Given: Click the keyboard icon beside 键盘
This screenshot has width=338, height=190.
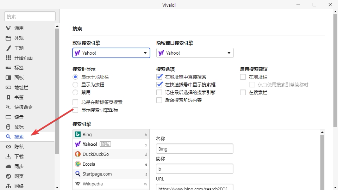Looking at the screenshot, I should click(8, 117).
